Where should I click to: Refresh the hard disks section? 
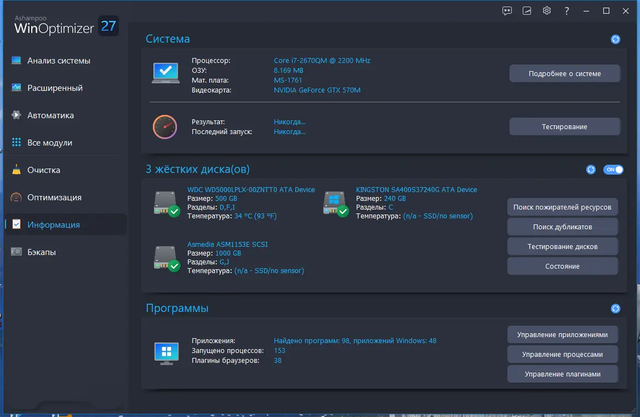(x=591, y=170)
